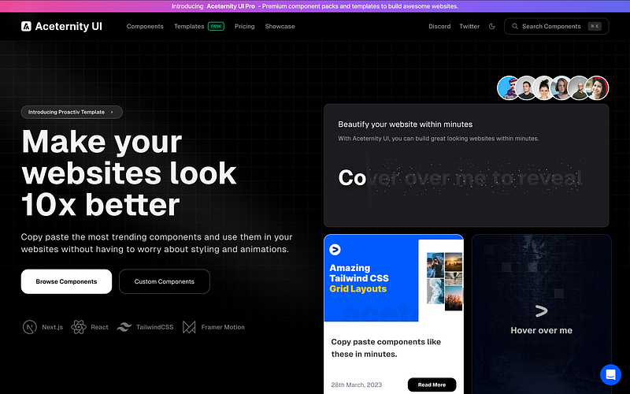Click Copy paste components like these text

pos(386,348)
